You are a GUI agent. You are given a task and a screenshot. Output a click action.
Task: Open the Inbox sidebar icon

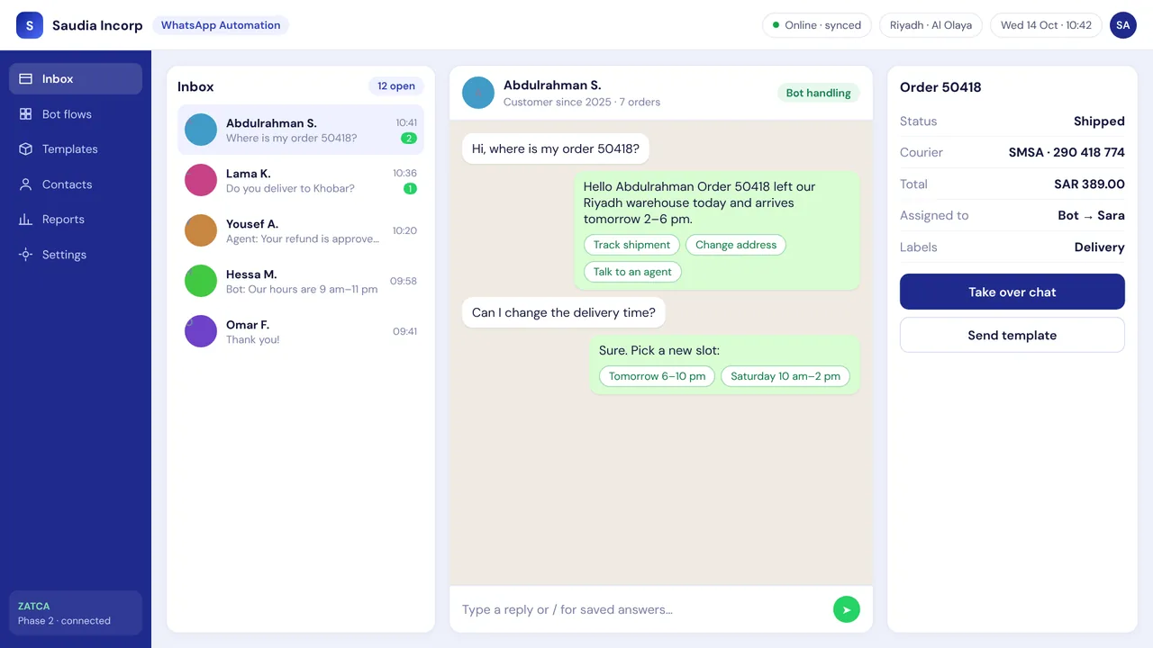25,79
